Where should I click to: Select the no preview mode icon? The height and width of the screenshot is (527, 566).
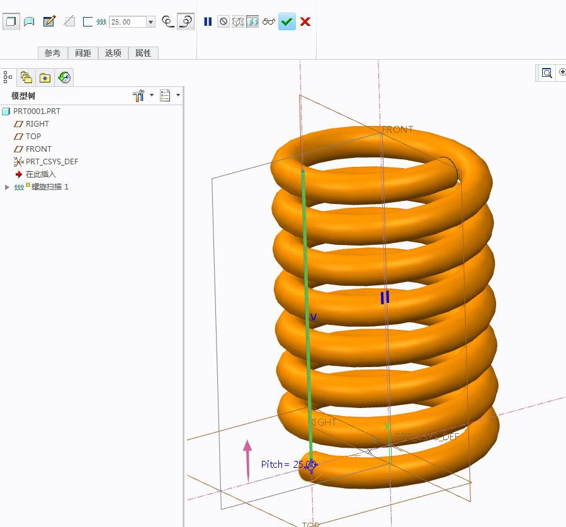(224, 21)
